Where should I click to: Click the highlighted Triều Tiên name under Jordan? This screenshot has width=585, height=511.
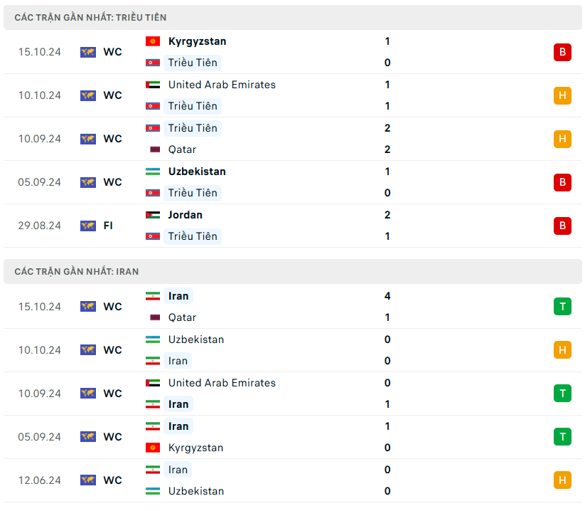coord(193,236)
